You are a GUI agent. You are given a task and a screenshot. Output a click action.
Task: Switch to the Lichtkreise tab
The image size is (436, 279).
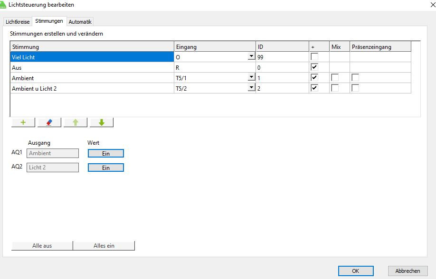(18, 22)
